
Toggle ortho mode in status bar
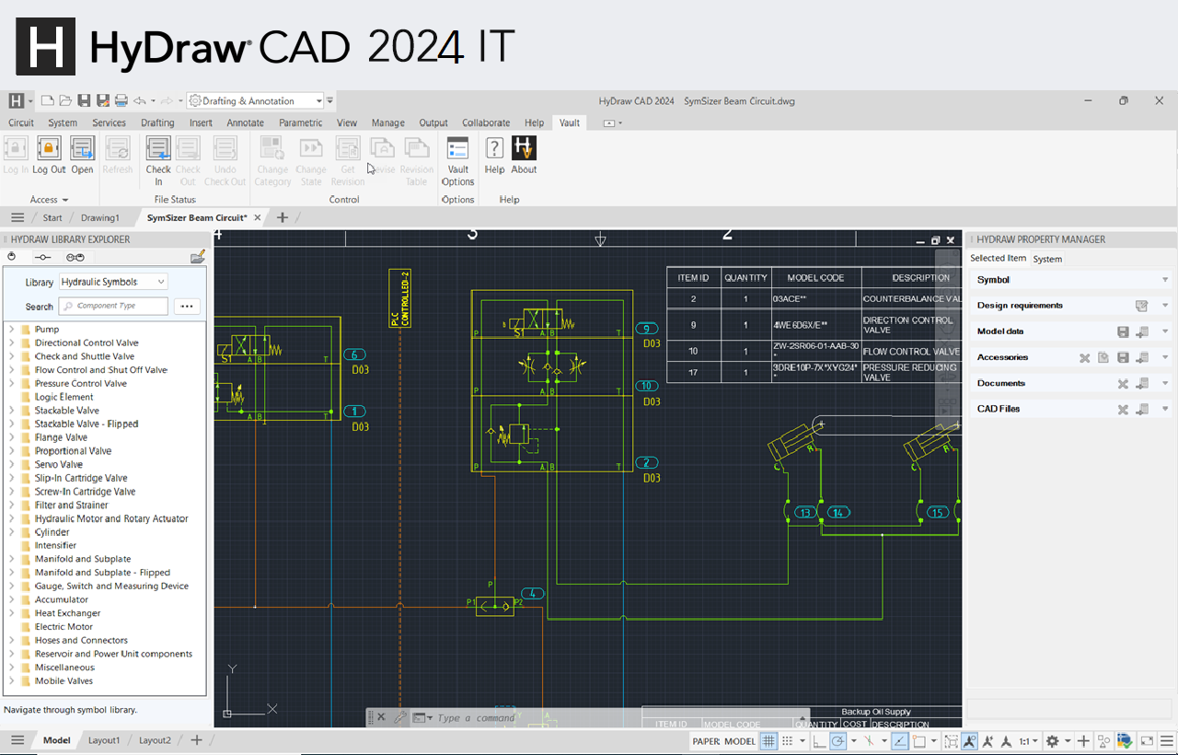(819, 740)
